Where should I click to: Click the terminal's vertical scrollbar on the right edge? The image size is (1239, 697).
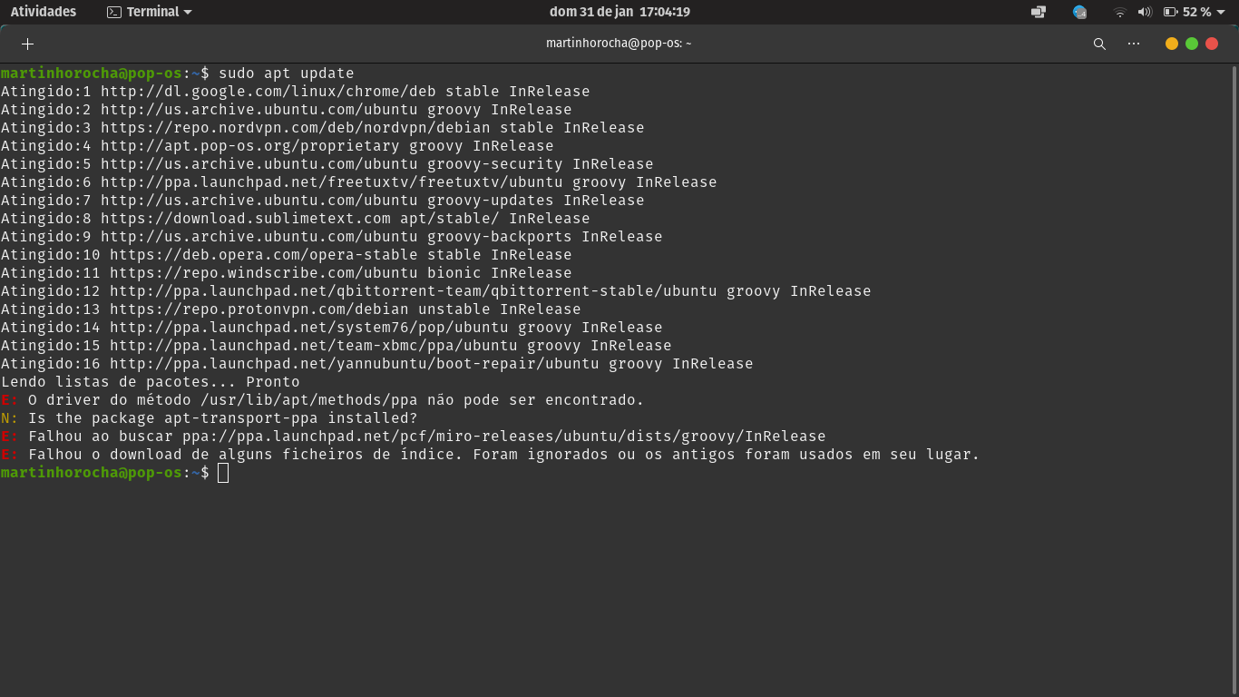(x=1234, y=363)
